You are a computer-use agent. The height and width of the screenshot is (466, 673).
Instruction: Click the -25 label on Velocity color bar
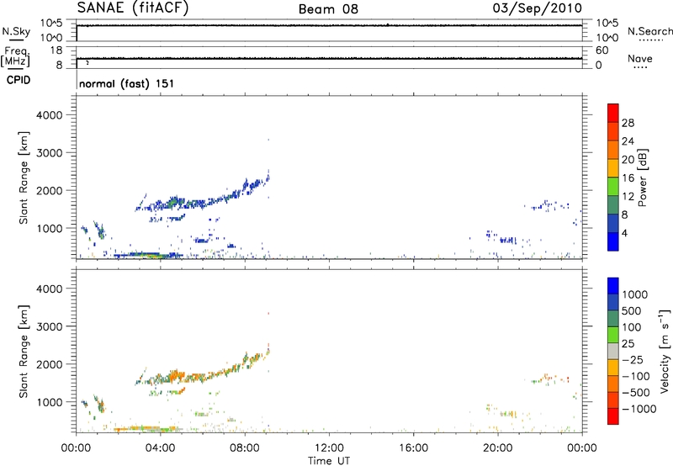633,359
